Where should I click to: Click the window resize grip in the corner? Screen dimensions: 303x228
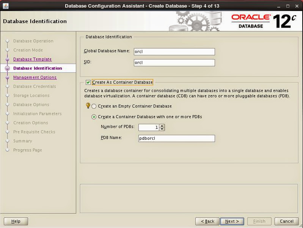pos(301,226)
